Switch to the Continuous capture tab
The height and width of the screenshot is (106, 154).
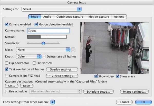[x=70, y=17]
